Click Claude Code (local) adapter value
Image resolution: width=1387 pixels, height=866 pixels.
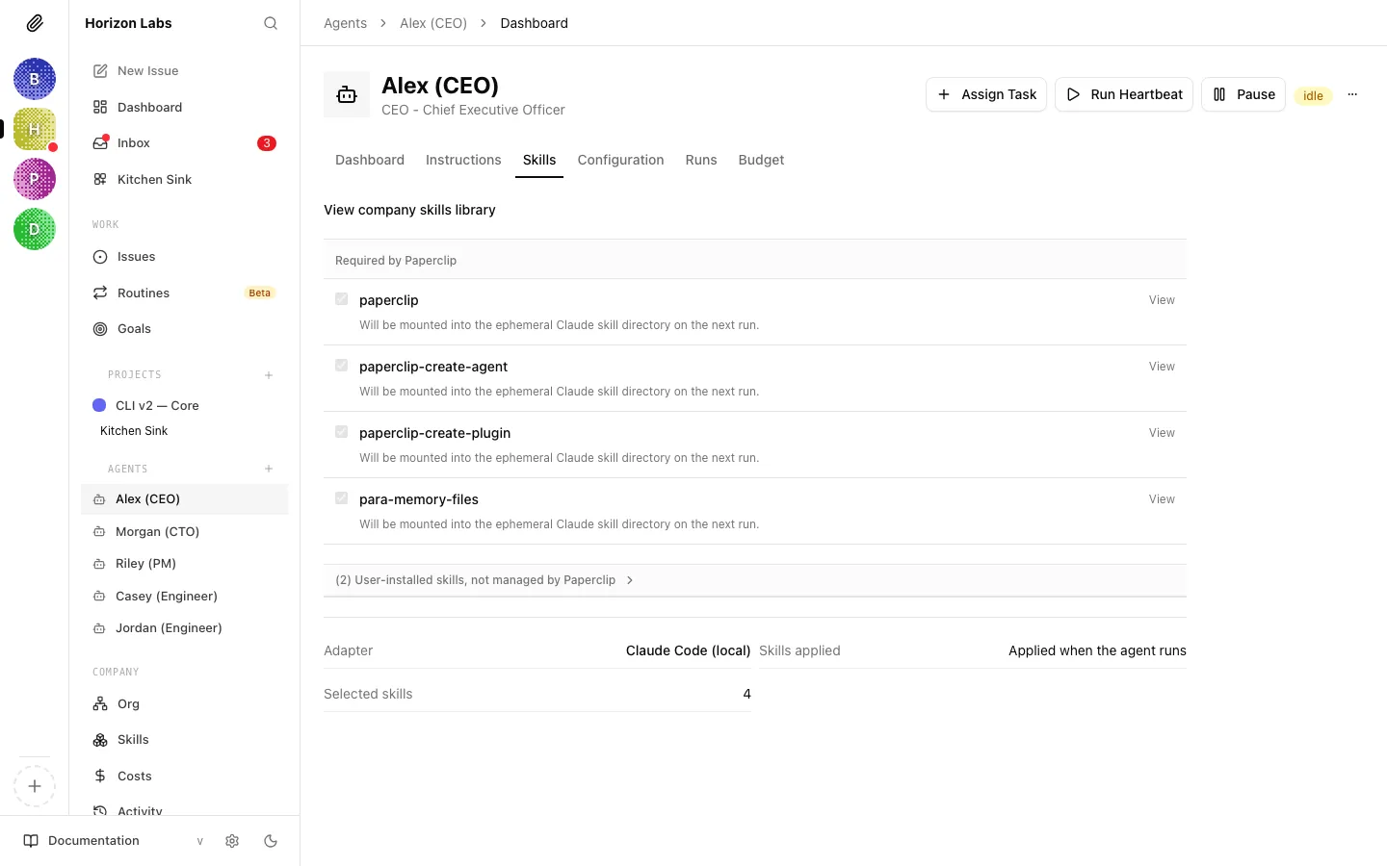[x=688, y=650]
